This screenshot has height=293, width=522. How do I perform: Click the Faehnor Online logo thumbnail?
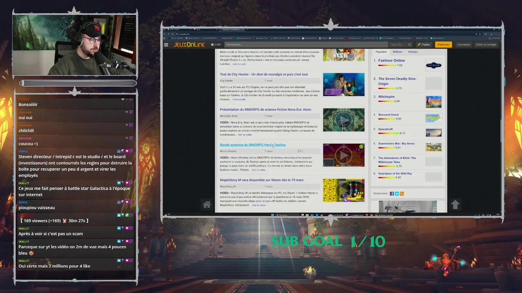434,66
